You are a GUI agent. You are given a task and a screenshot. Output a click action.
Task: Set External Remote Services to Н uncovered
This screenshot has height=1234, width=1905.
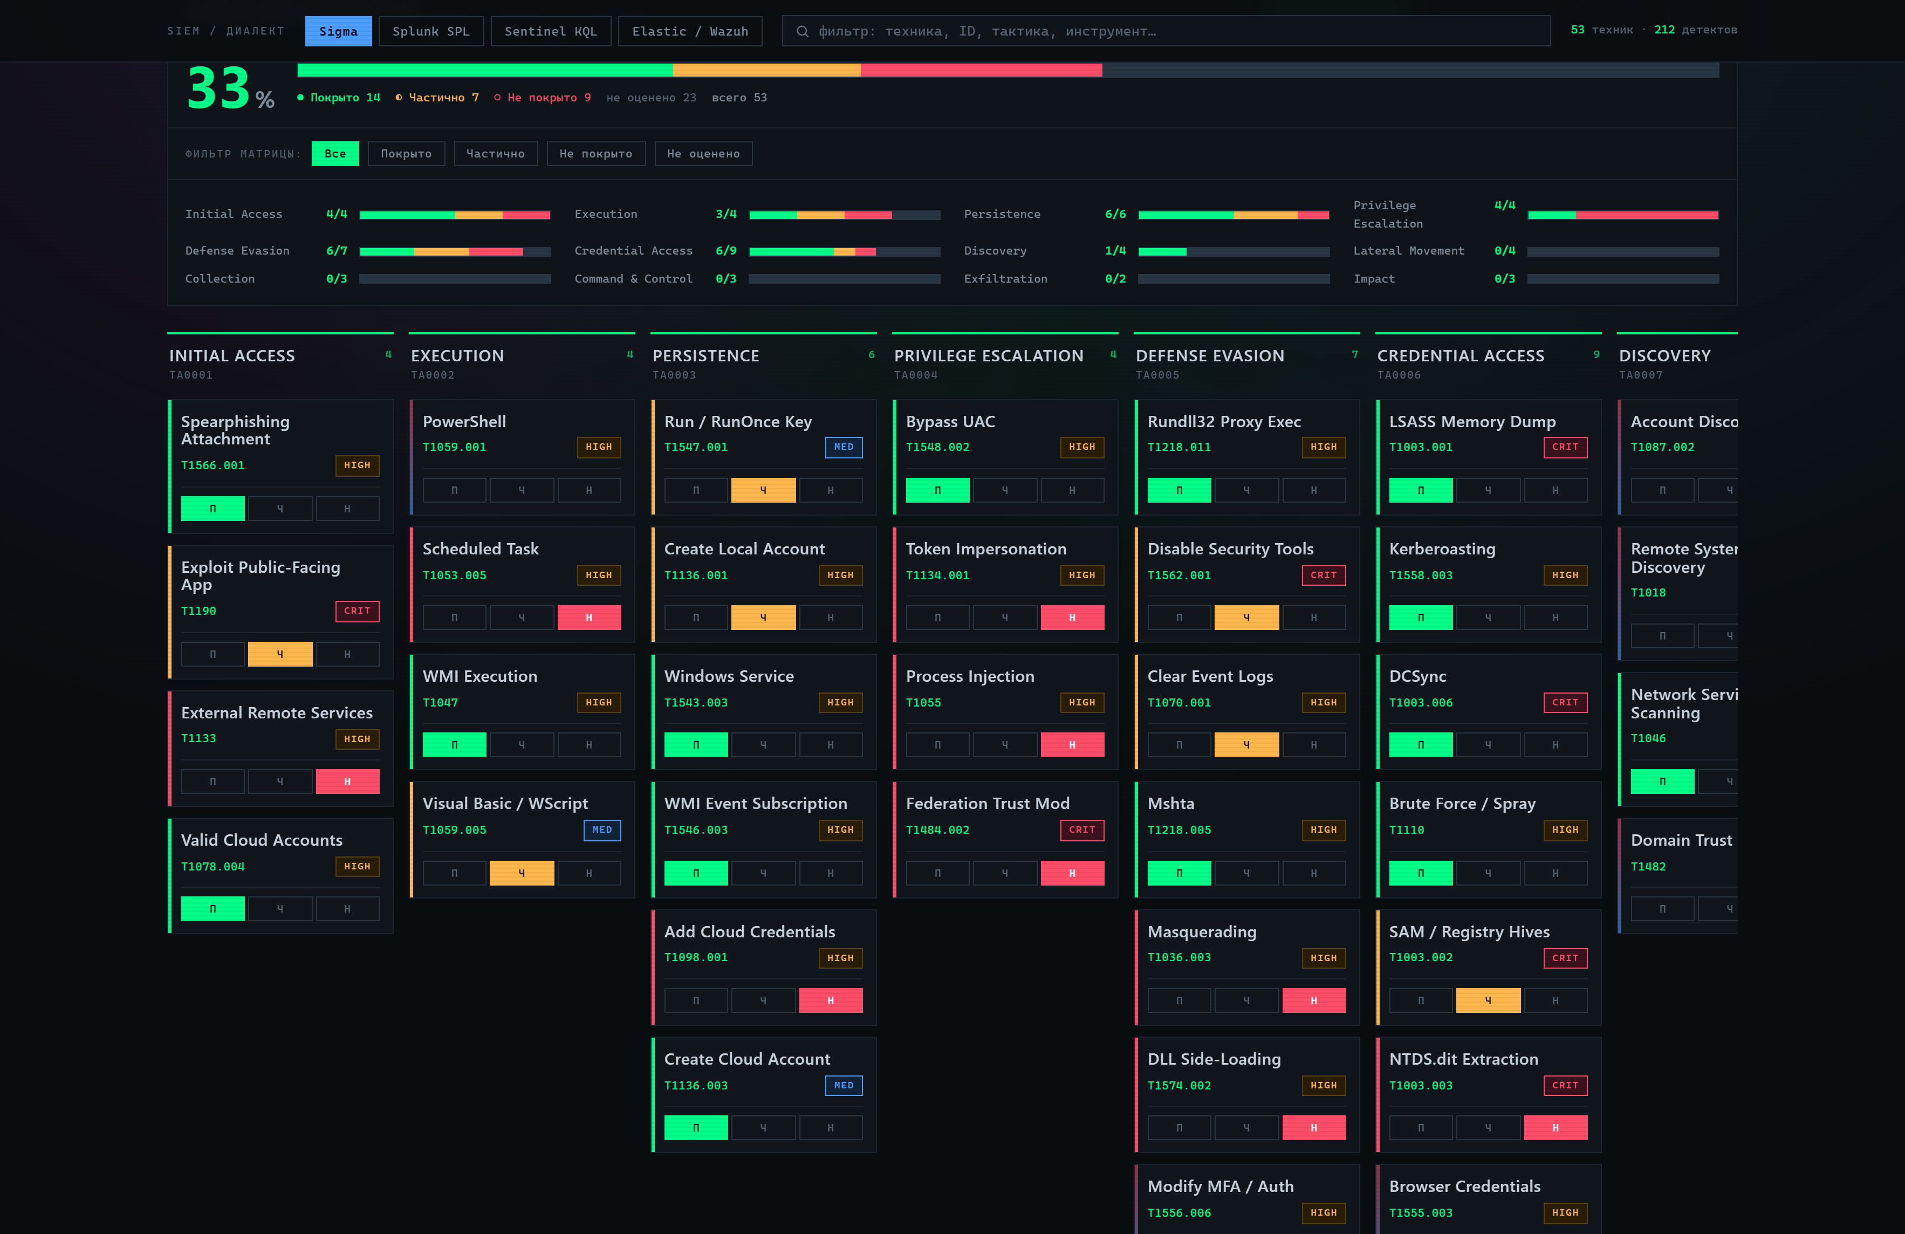click(347, 782)
